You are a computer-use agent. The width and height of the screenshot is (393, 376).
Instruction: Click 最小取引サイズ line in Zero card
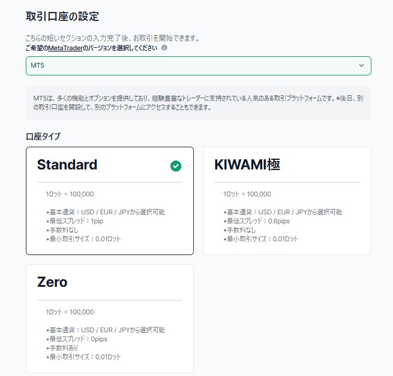coord(83,357)
